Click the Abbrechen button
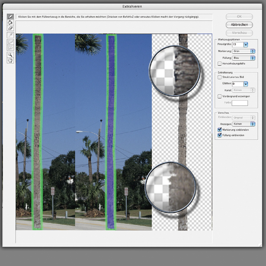The height and width of the screenshot is (266, 266). [239, 25]
